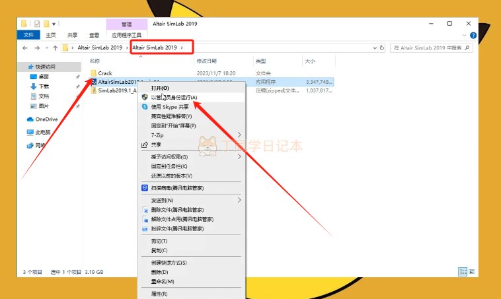Click the back navigation arrow
The height and width of the screenshot is (299, 501).
pyautogui.click(x=25, y=48)
